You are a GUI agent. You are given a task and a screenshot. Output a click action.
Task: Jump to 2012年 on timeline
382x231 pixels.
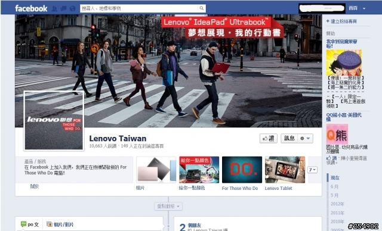tap(337, 204)
